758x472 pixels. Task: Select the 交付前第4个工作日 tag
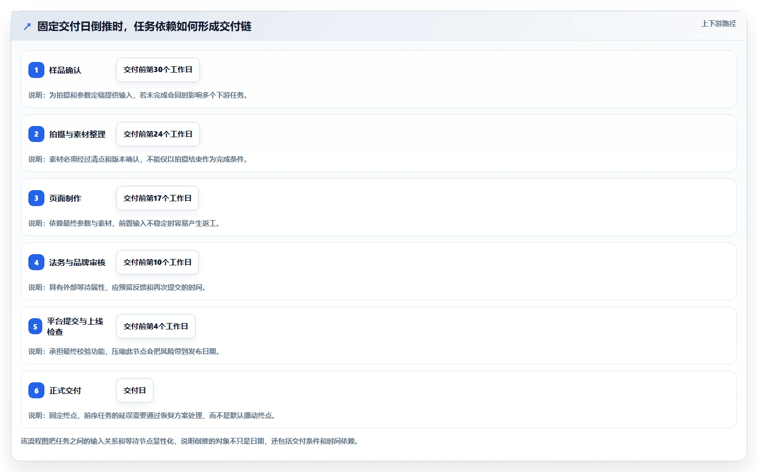tap(156, 326)
